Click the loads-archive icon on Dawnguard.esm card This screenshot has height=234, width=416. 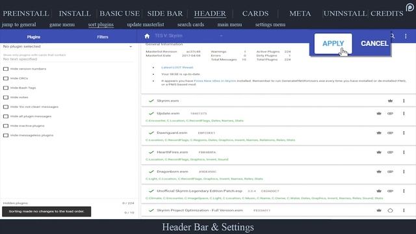(x=390, y=133)
